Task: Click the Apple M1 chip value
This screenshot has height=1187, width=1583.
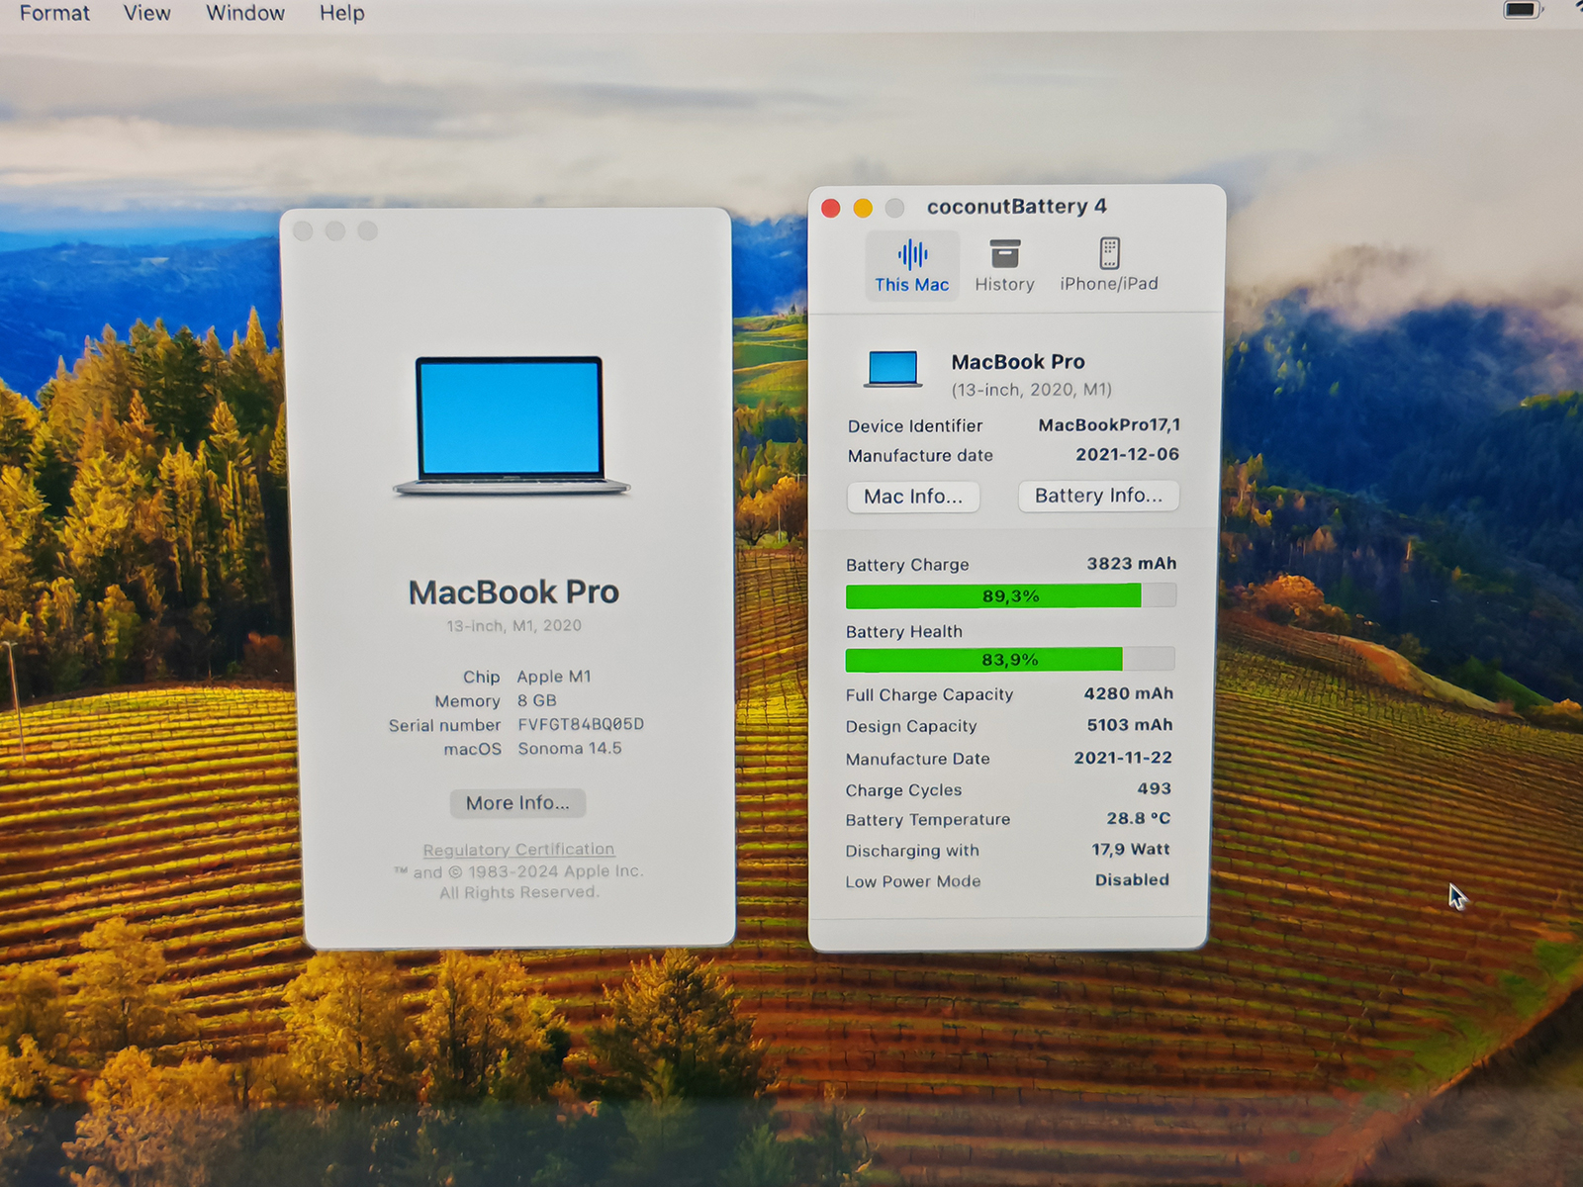Action: (554, 677)
